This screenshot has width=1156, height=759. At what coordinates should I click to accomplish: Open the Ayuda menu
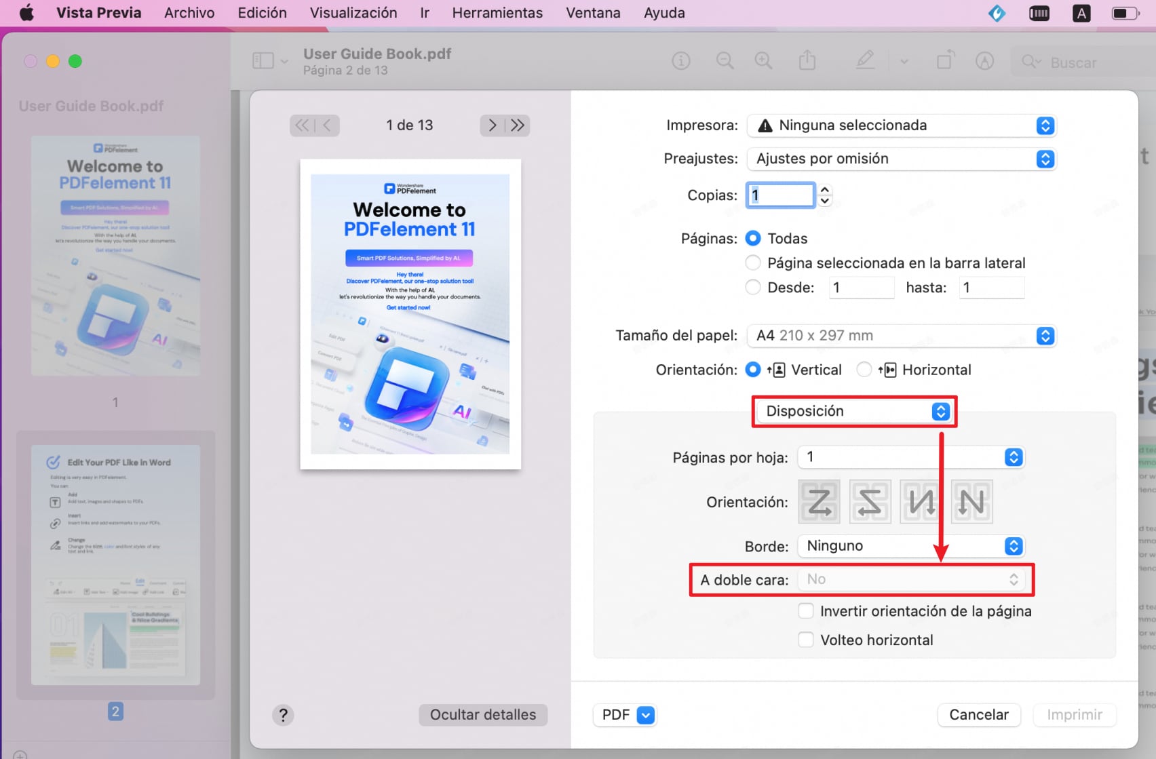pyautogui.click(x=664, y=13)
